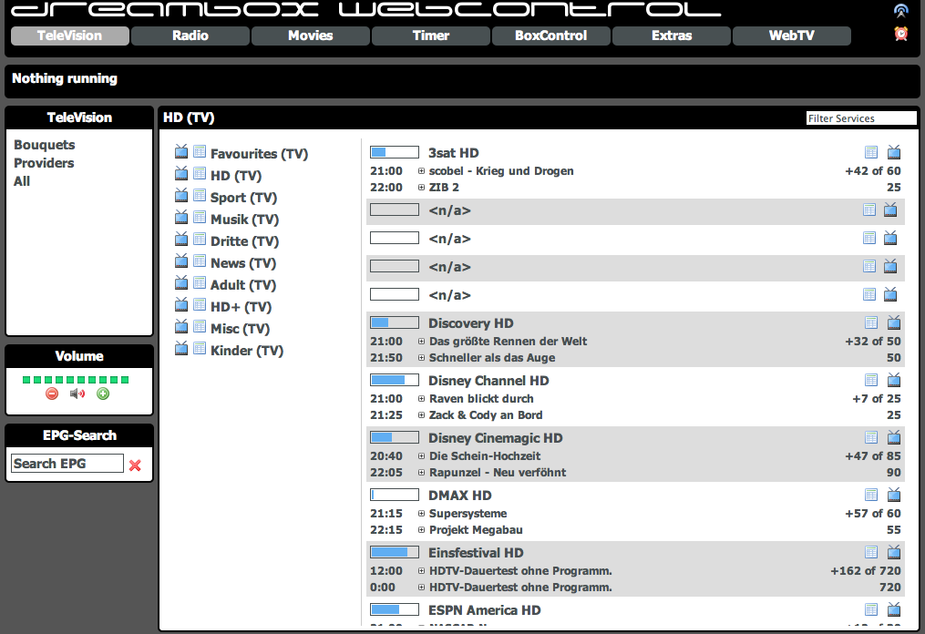Open EPG grid icon for DMAX HD
This screenshot has width=925, height=634.
[871, 495]
